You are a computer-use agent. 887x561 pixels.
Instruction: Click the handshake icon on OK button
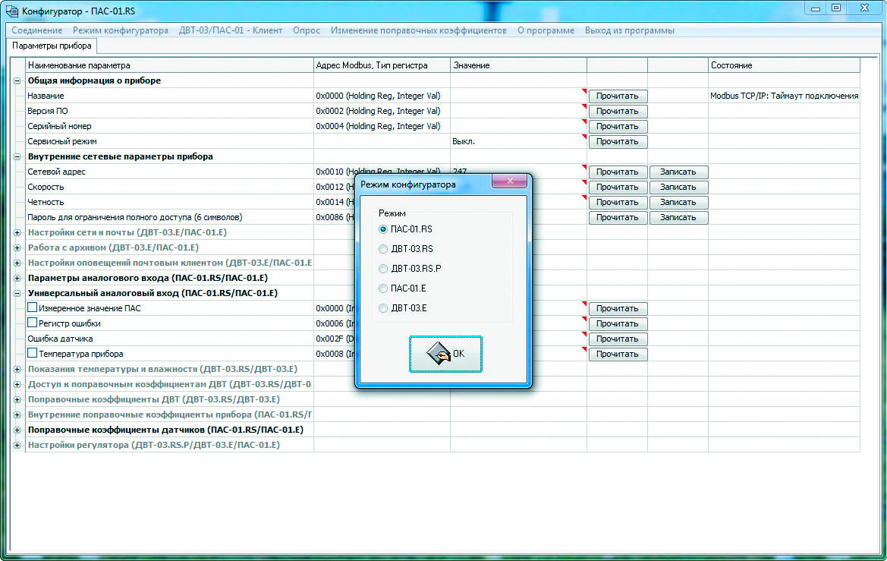click(x=436, y=354)
